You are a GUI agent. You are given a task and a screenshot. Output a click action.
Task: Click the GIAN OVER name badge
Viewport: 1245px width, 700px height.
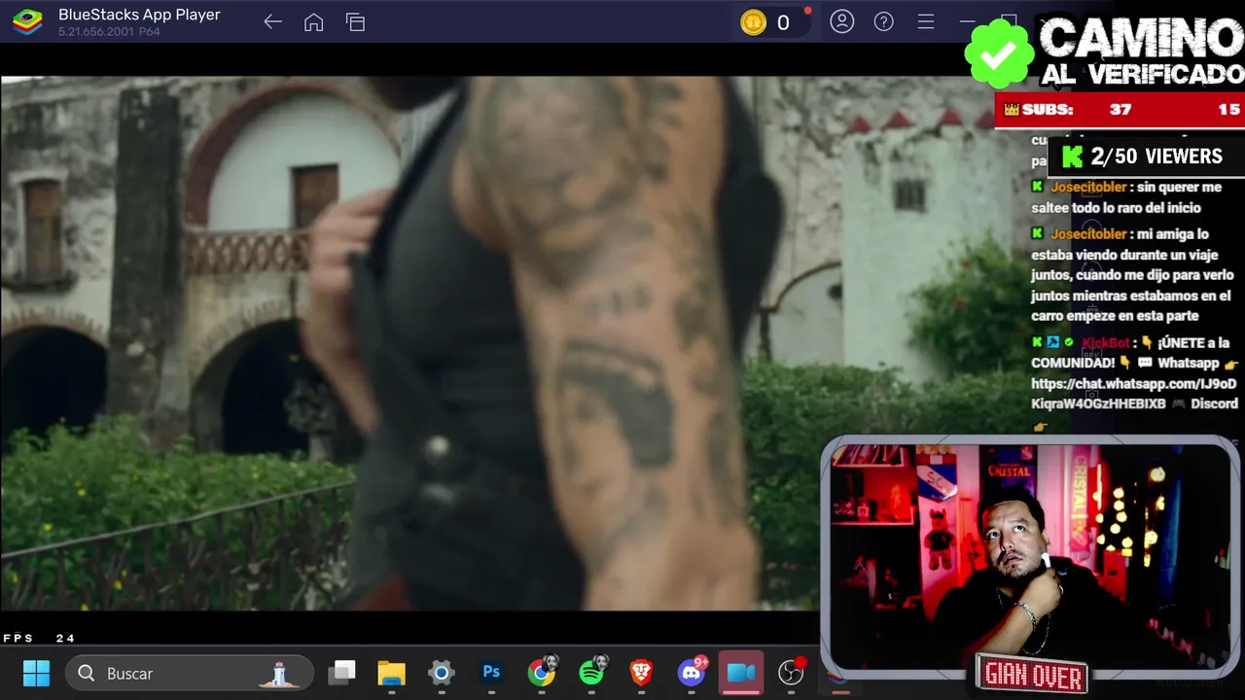click(1033, 675)
